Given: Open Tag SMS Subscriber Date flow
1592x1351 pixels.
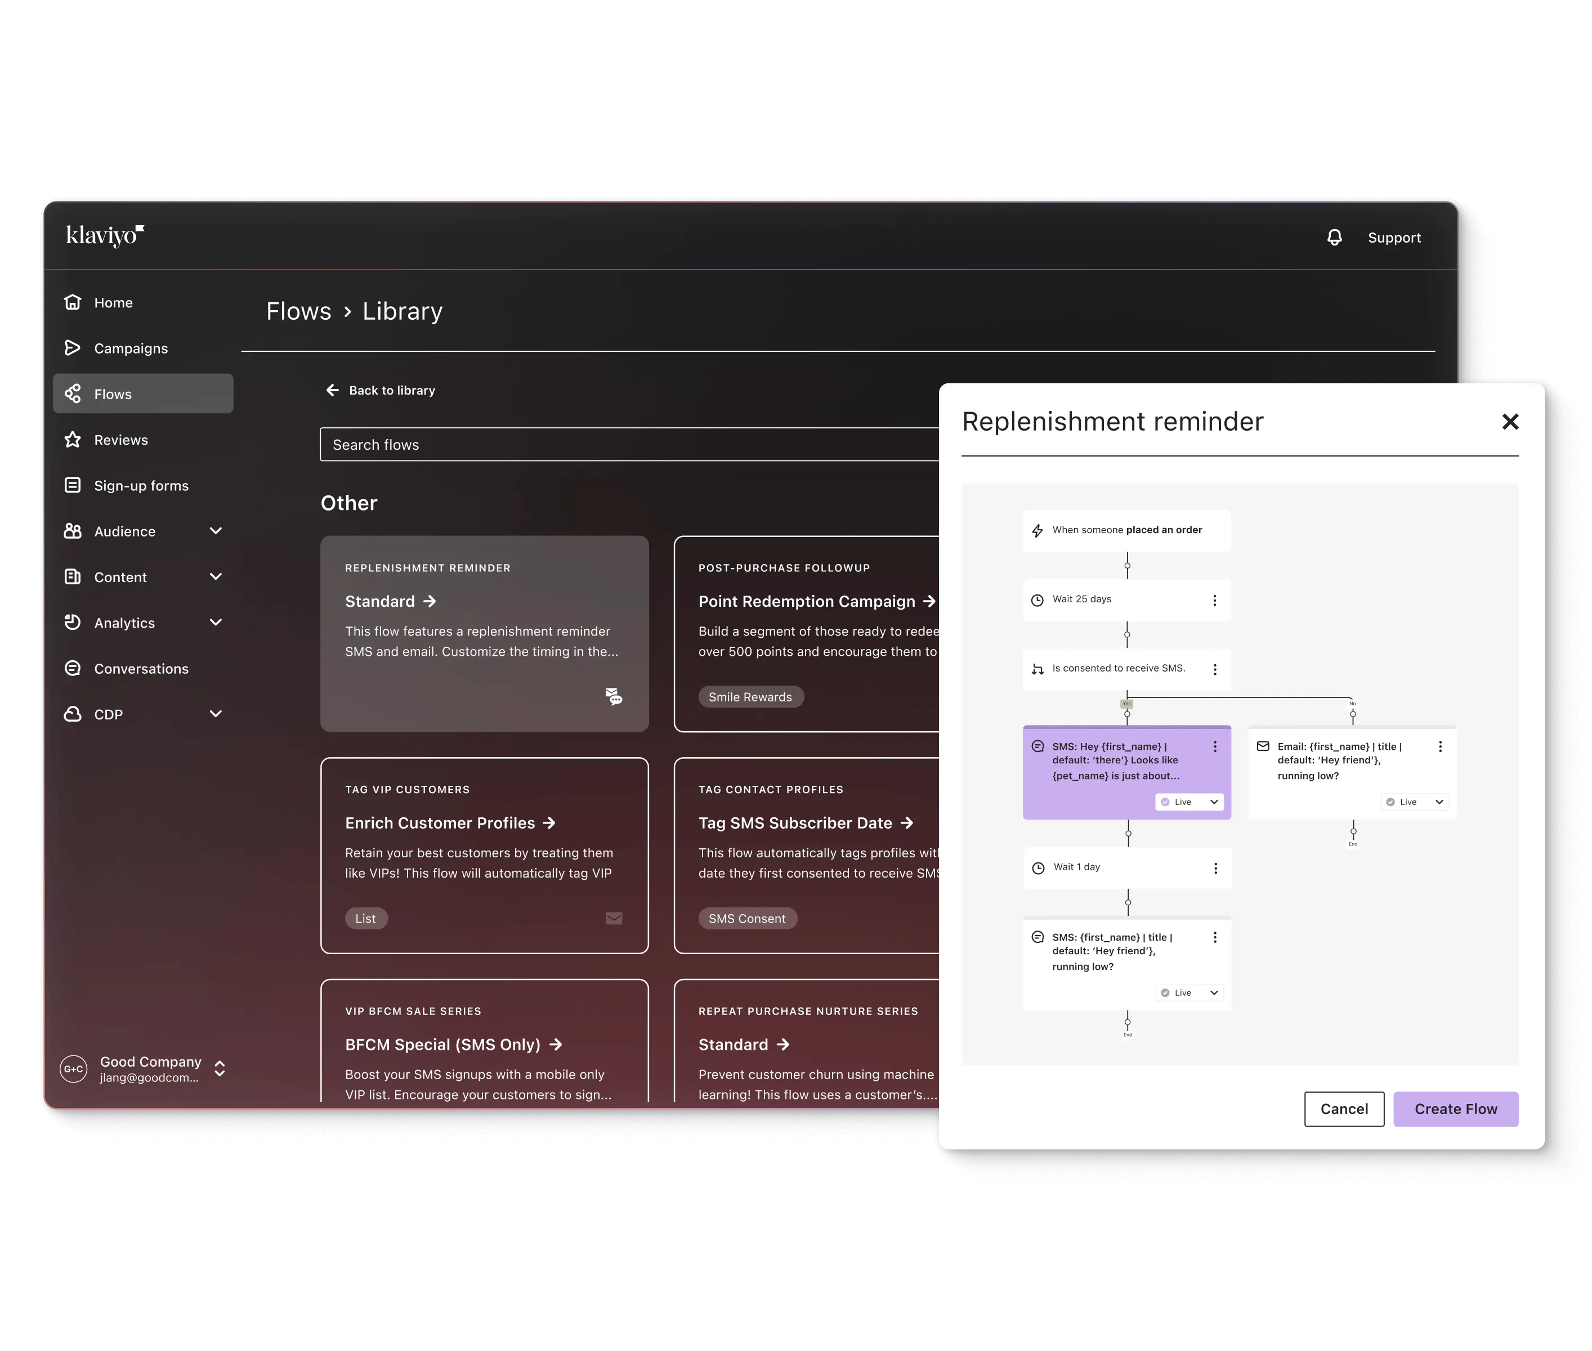Looking at the screenshot, I should (x=806, y=822).
